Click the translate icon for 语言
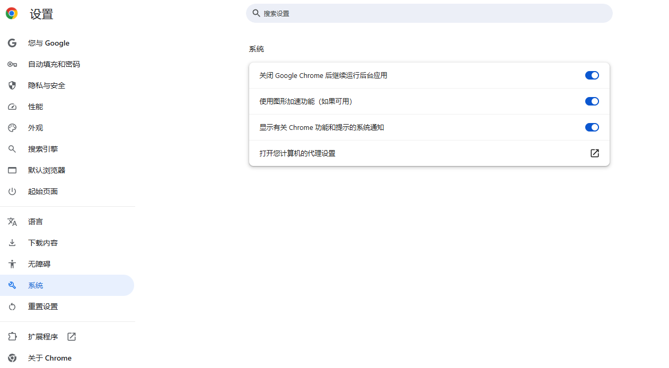This screenshot has width=669, height=368. 12,222
